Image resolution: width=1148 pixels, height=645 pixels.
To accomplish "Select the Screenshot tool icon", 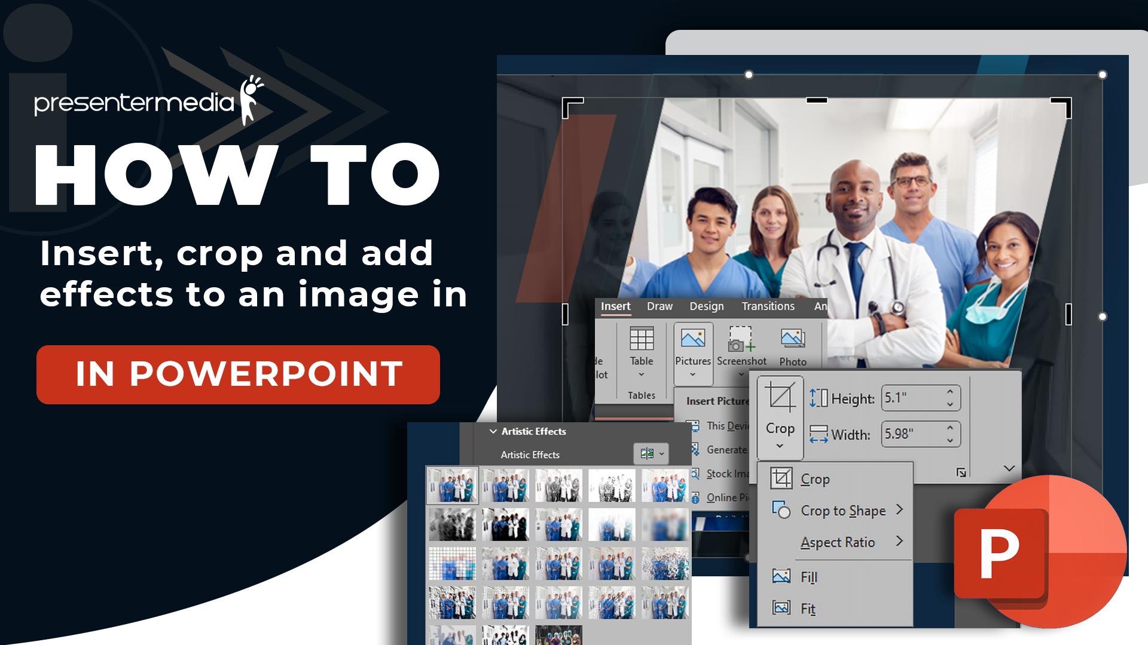I will 741,340.
